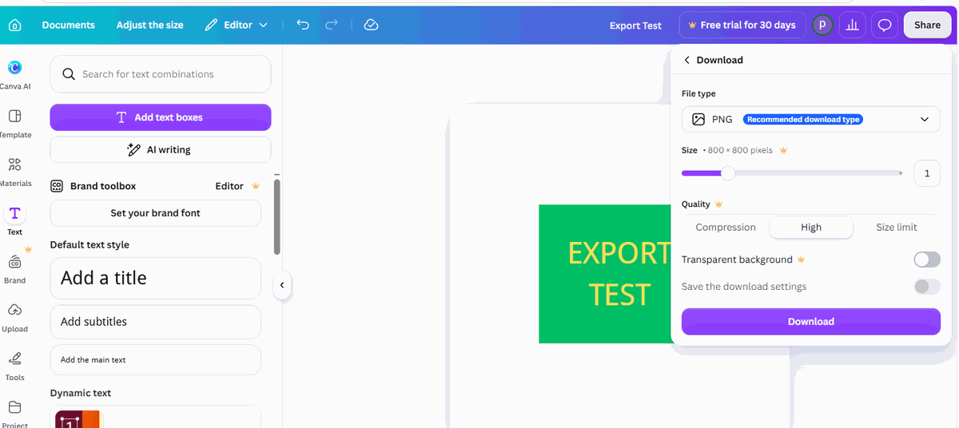Toggle Save the download settings

927,287
